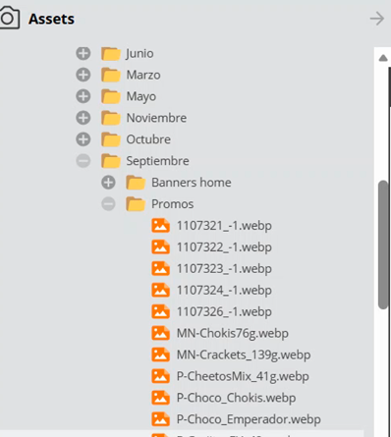The width and height of the screenshot is (391, 437).
Task: Click the Septiembre folder icon
Action: [111, 161]
